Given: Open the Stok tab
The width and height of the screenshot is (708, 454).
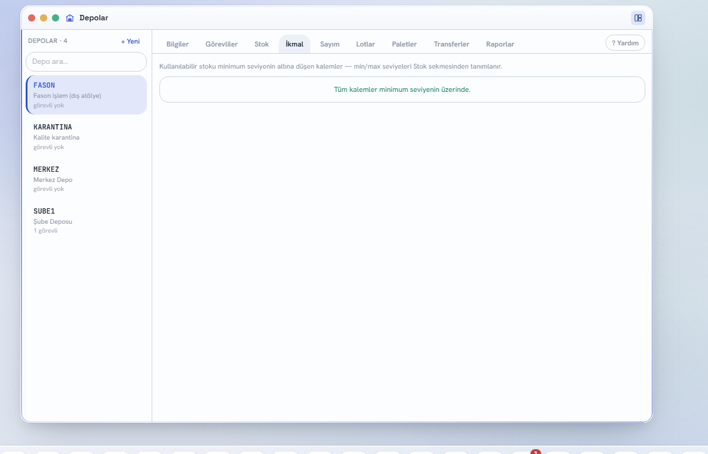Looking at the screenshot, I should [x=261, y=44].
